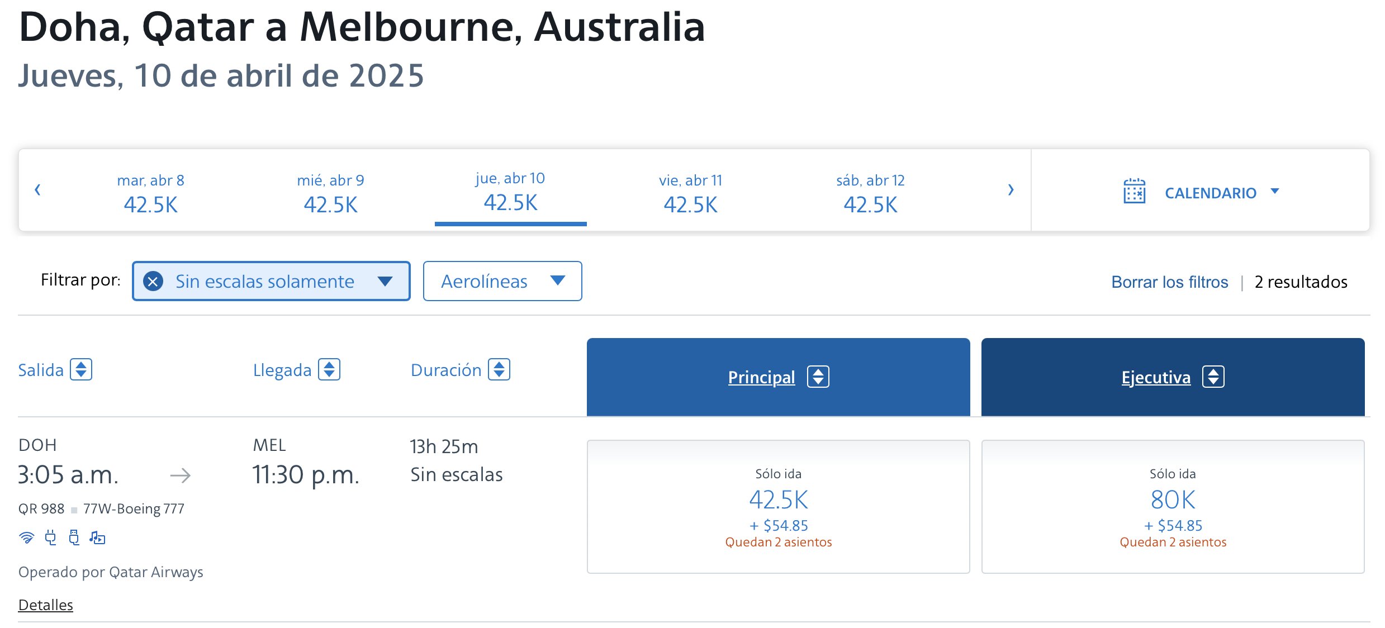Toggle sort order by Duración
The height and width of the screenshot is (628, 1385).
click(499, 369)
